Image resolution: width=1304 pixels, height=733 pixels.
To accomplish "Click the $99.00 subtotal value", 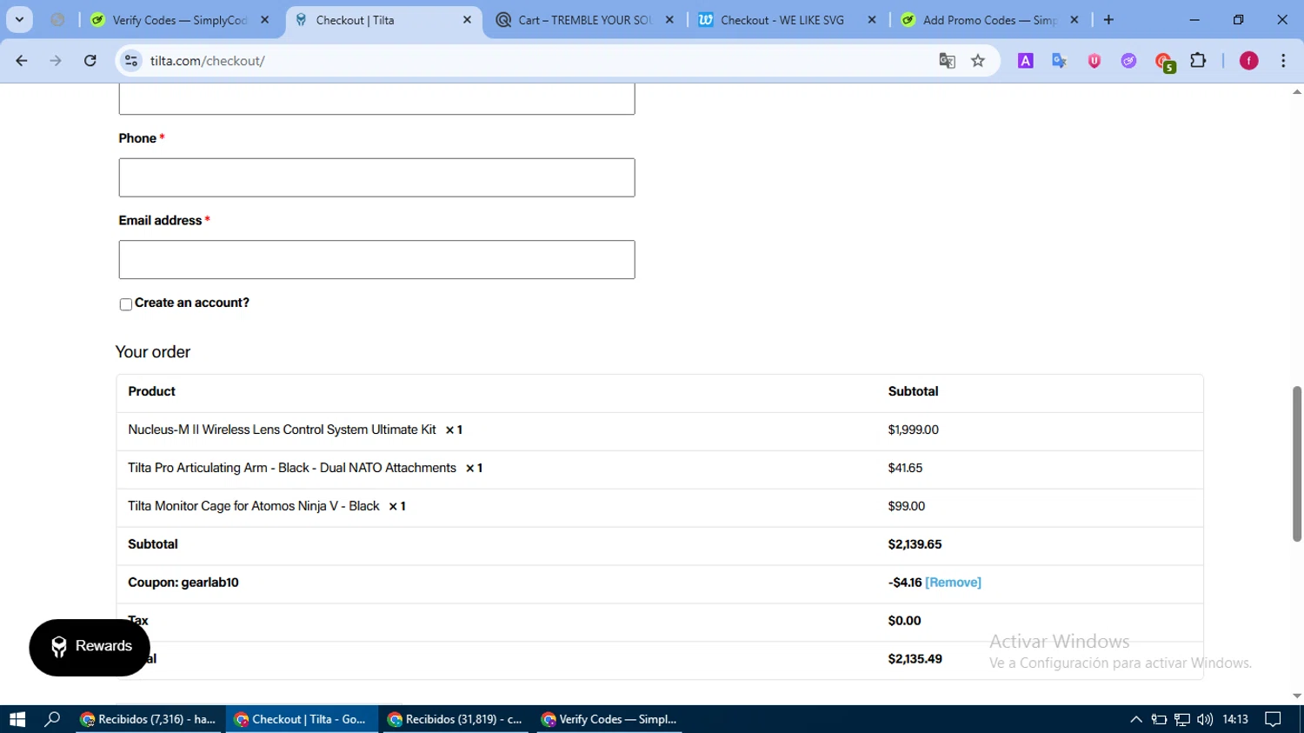I will tap(907, 506).
